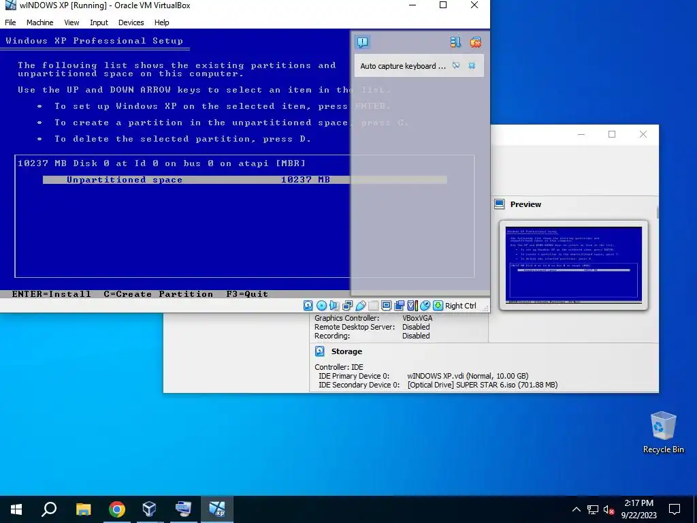Show hidden system tray icons
The height and width of the screenshot is (523, 697).
(x=576, y=509)
